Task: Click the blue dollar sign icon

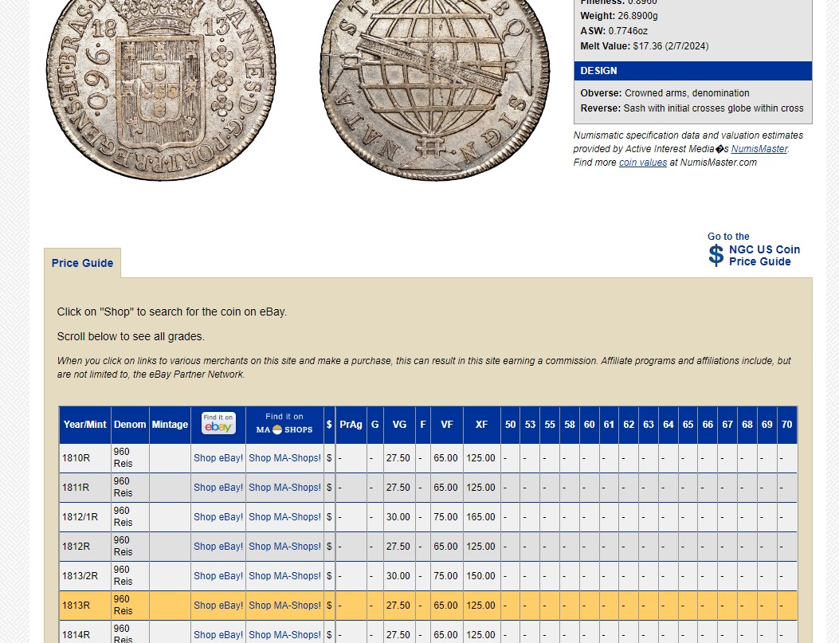Action: [x=716, y=255]
